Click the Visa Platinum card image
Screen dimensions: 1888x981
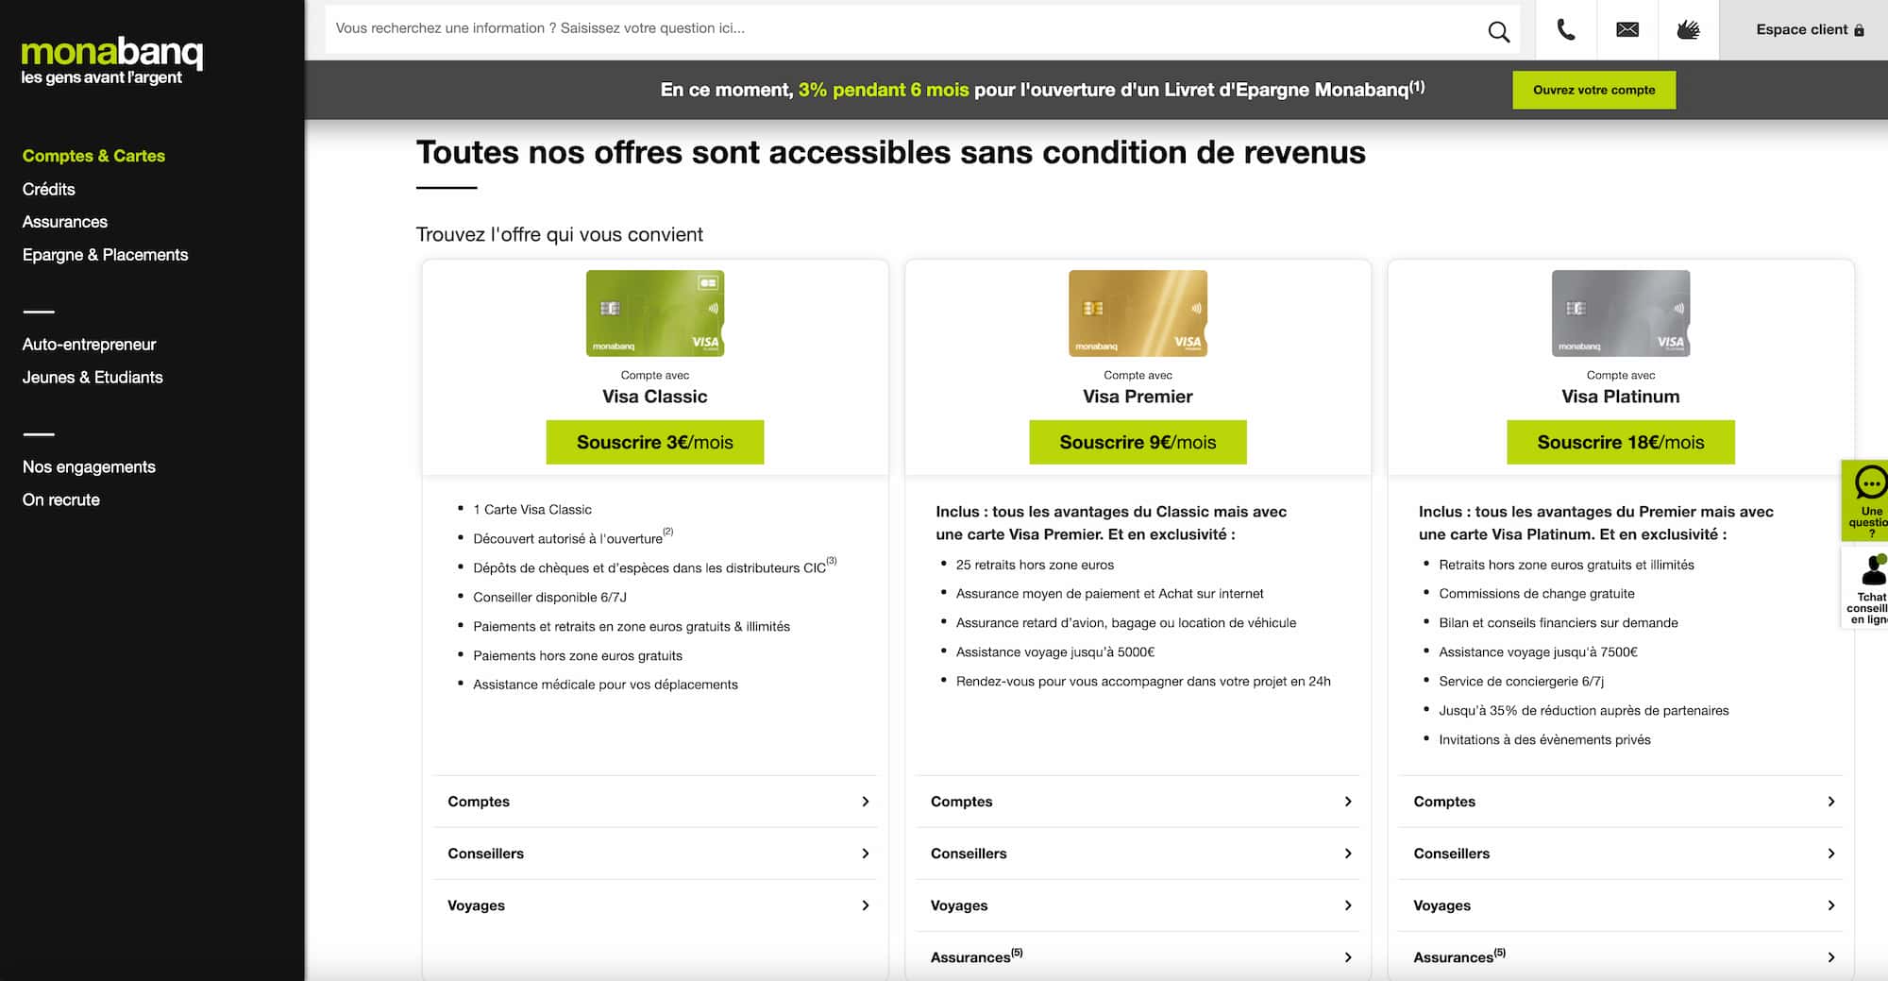[1620, 313]
